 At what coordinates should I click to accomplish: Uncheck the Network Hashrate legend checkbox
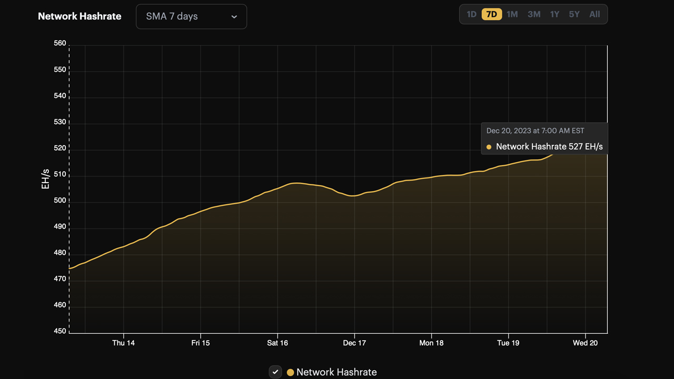[275, 372]
